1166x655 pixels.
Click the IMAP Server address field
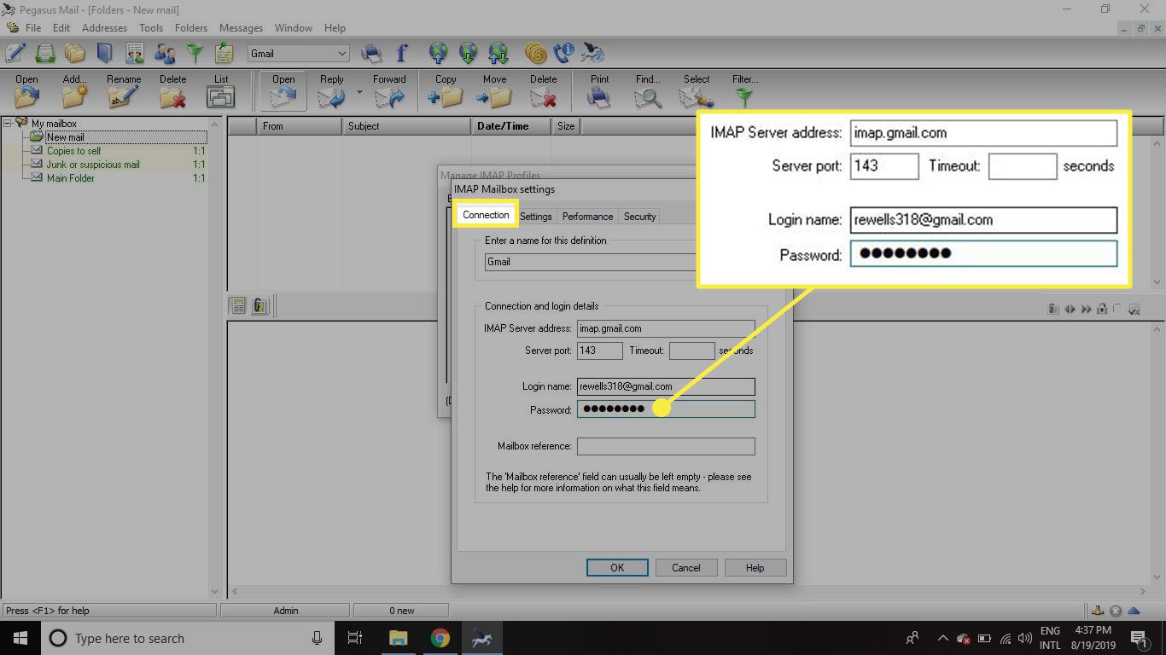click(666, 328)
